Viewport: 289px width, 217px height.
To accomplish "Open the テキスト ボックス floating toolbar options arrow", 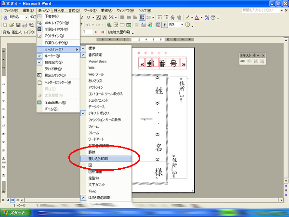I will (x=258, y=55).
